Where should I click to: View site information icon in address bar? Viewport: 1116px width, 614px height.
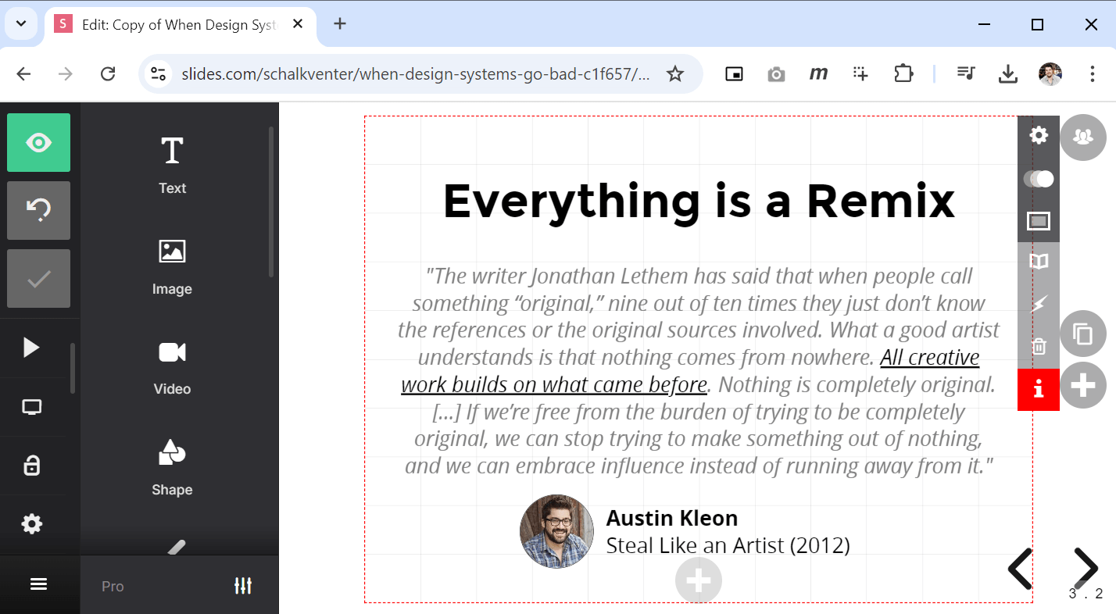159,74
